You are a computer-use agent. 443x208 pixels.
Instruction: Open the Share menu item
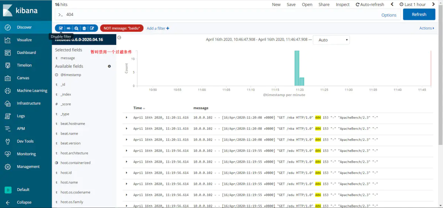tap(324, 4)
